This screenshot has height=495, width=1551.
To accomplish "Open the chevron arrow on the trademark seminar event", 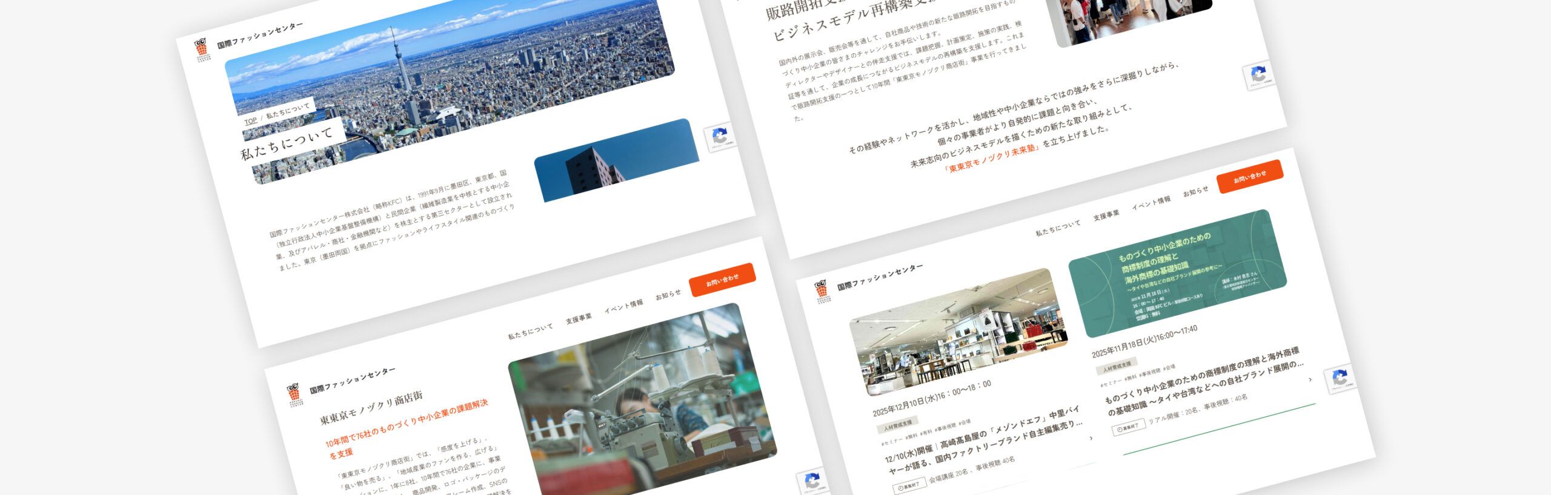I will (x=1310, y=379).
